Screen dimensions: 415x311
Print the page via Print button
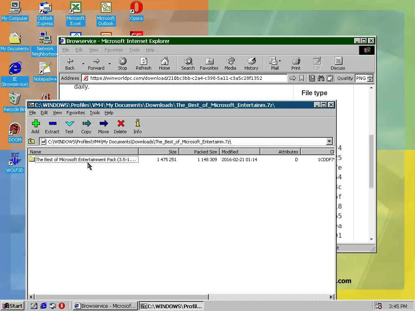(296, 64)
